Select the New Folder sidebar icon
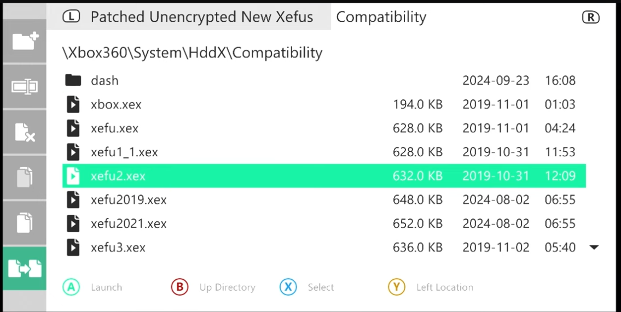 (x=25, y=41)
